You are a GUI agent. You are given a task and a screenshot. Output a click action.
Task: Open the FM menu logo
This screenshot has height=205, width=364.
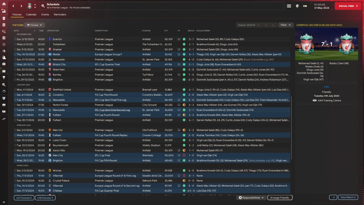coord(305,6)
